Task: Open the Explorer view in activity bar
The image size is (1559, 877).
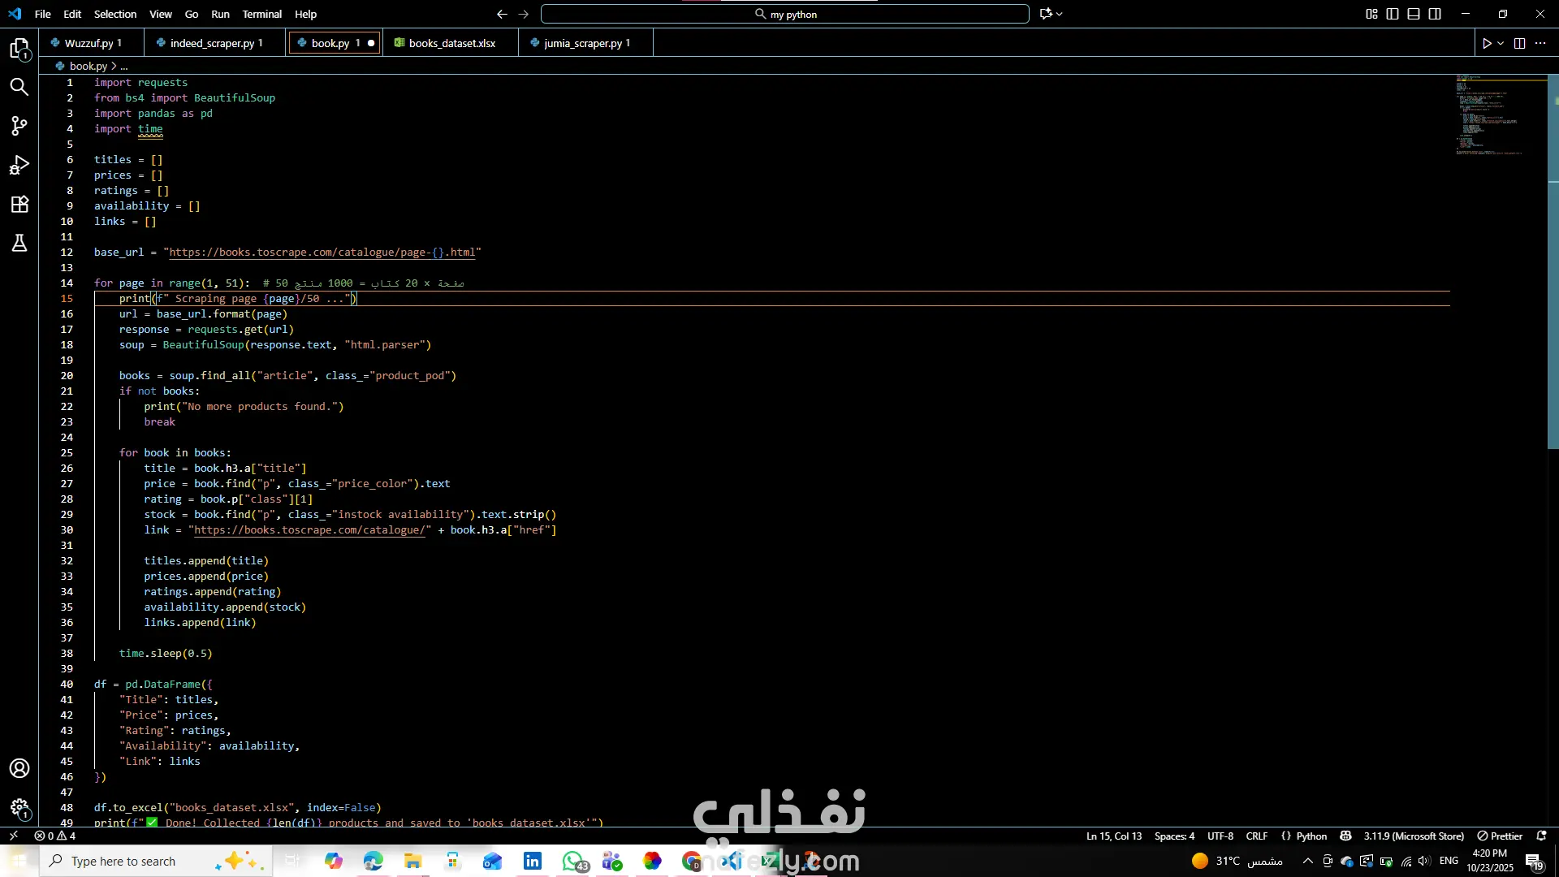Action: click(19, 49)
